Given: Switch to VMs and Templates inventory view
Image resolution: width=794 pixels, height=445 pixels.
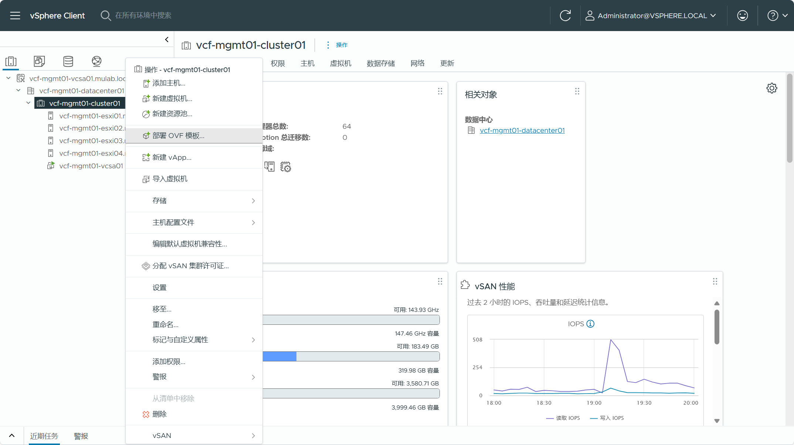Looking at the screenshot, I should click(39, 61).
